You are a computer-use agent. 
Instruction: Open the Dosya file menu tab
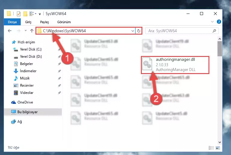coord(12,22)
